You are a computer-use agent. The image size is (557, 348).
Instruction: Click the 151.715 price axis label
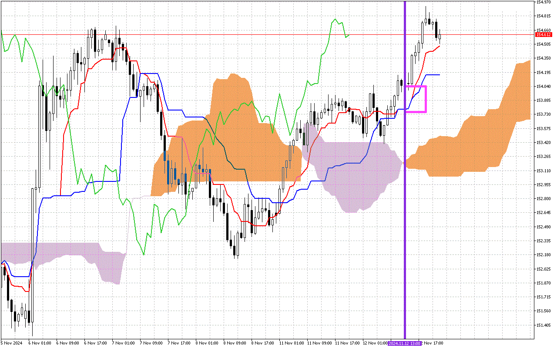click(544, 297)
